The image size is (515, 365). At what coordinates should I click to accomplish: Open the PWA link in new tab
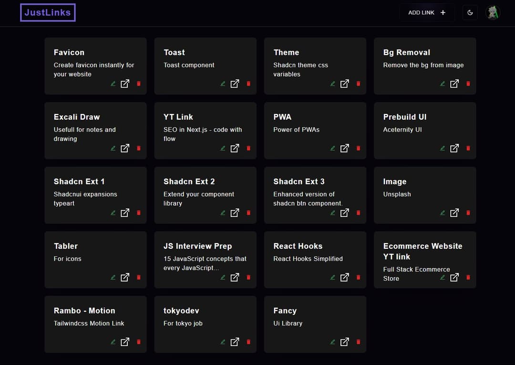(x=344, y=148)
